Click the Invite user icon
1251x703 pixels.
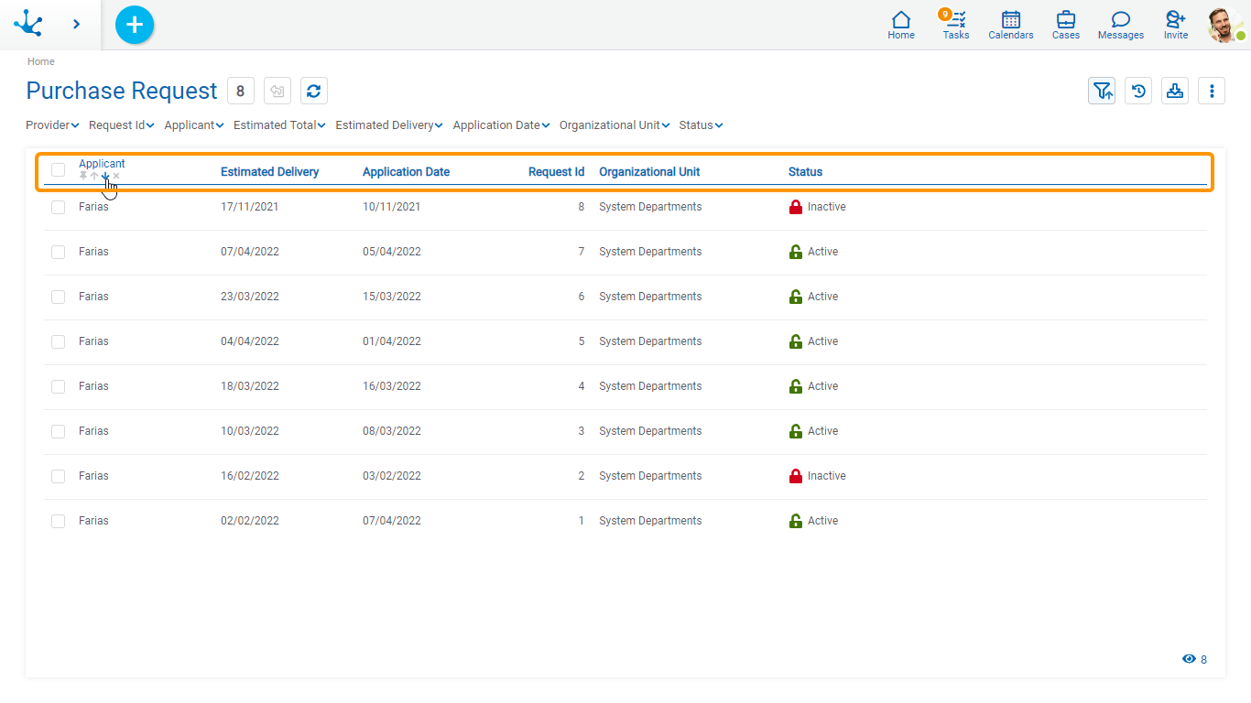1176,25
